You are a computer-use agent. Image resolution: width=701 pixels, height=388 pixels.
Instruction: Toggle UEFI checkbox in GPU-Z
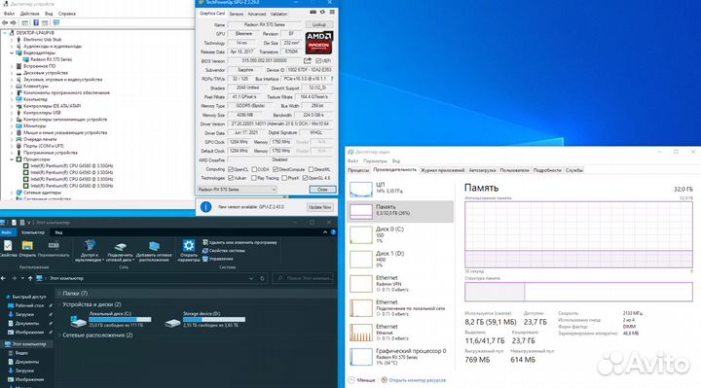(318, 60)
